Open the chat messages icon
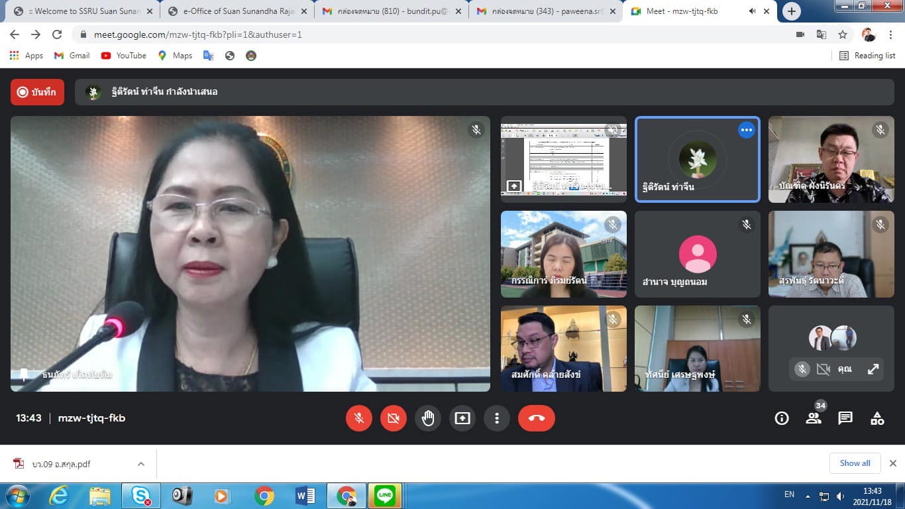The width and height of the screenshot is (905, 509). pos(845,418)
